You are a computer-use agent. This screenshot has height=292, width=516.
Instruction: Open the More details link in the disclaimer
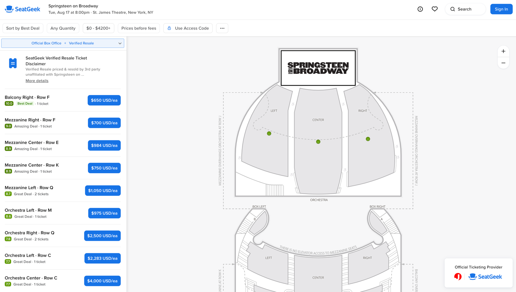click(x=37, y=81)
